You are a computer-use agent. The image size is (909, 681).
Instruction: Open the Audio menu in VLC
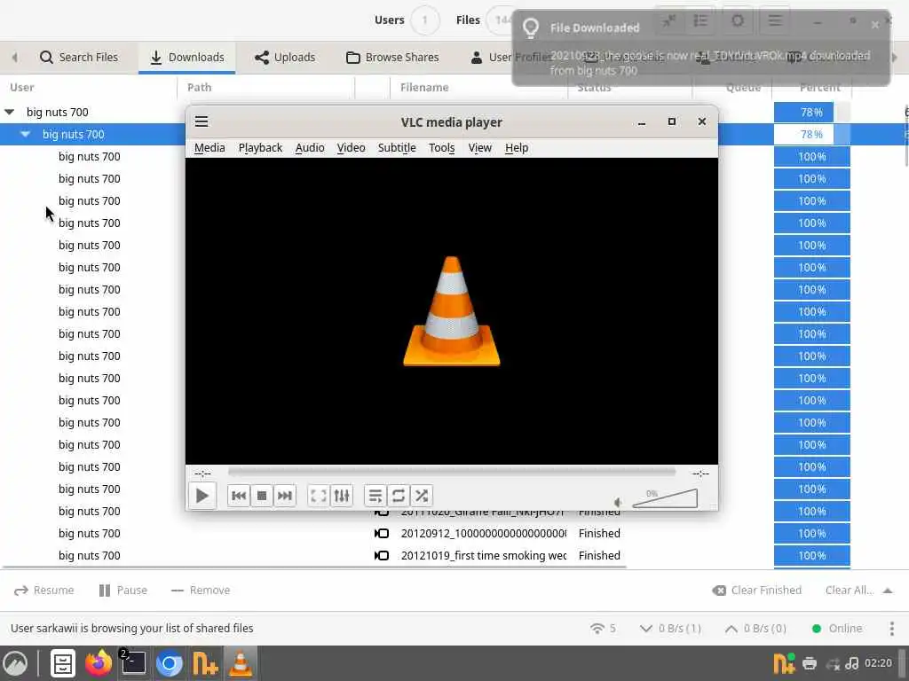coord(310,148)
